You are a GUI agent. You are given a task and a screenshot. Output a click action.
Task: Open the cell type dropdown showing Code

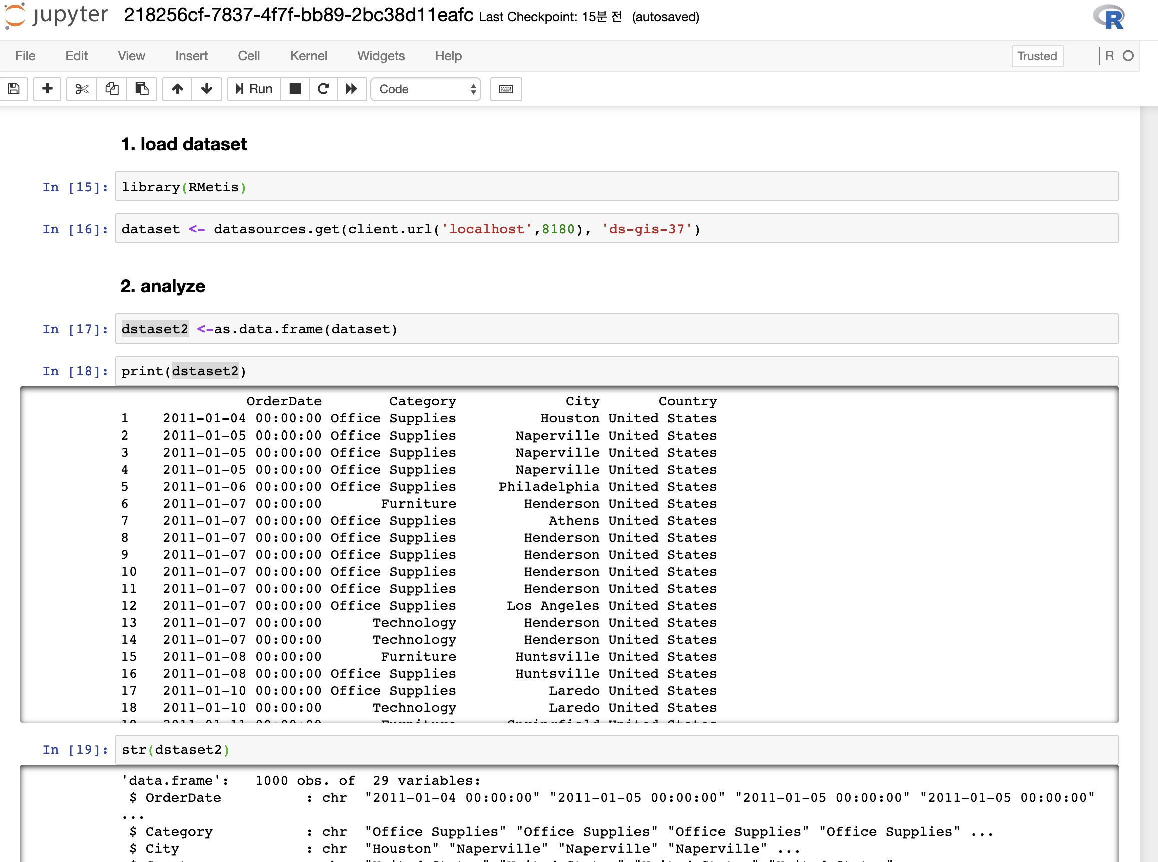point(426,89)
